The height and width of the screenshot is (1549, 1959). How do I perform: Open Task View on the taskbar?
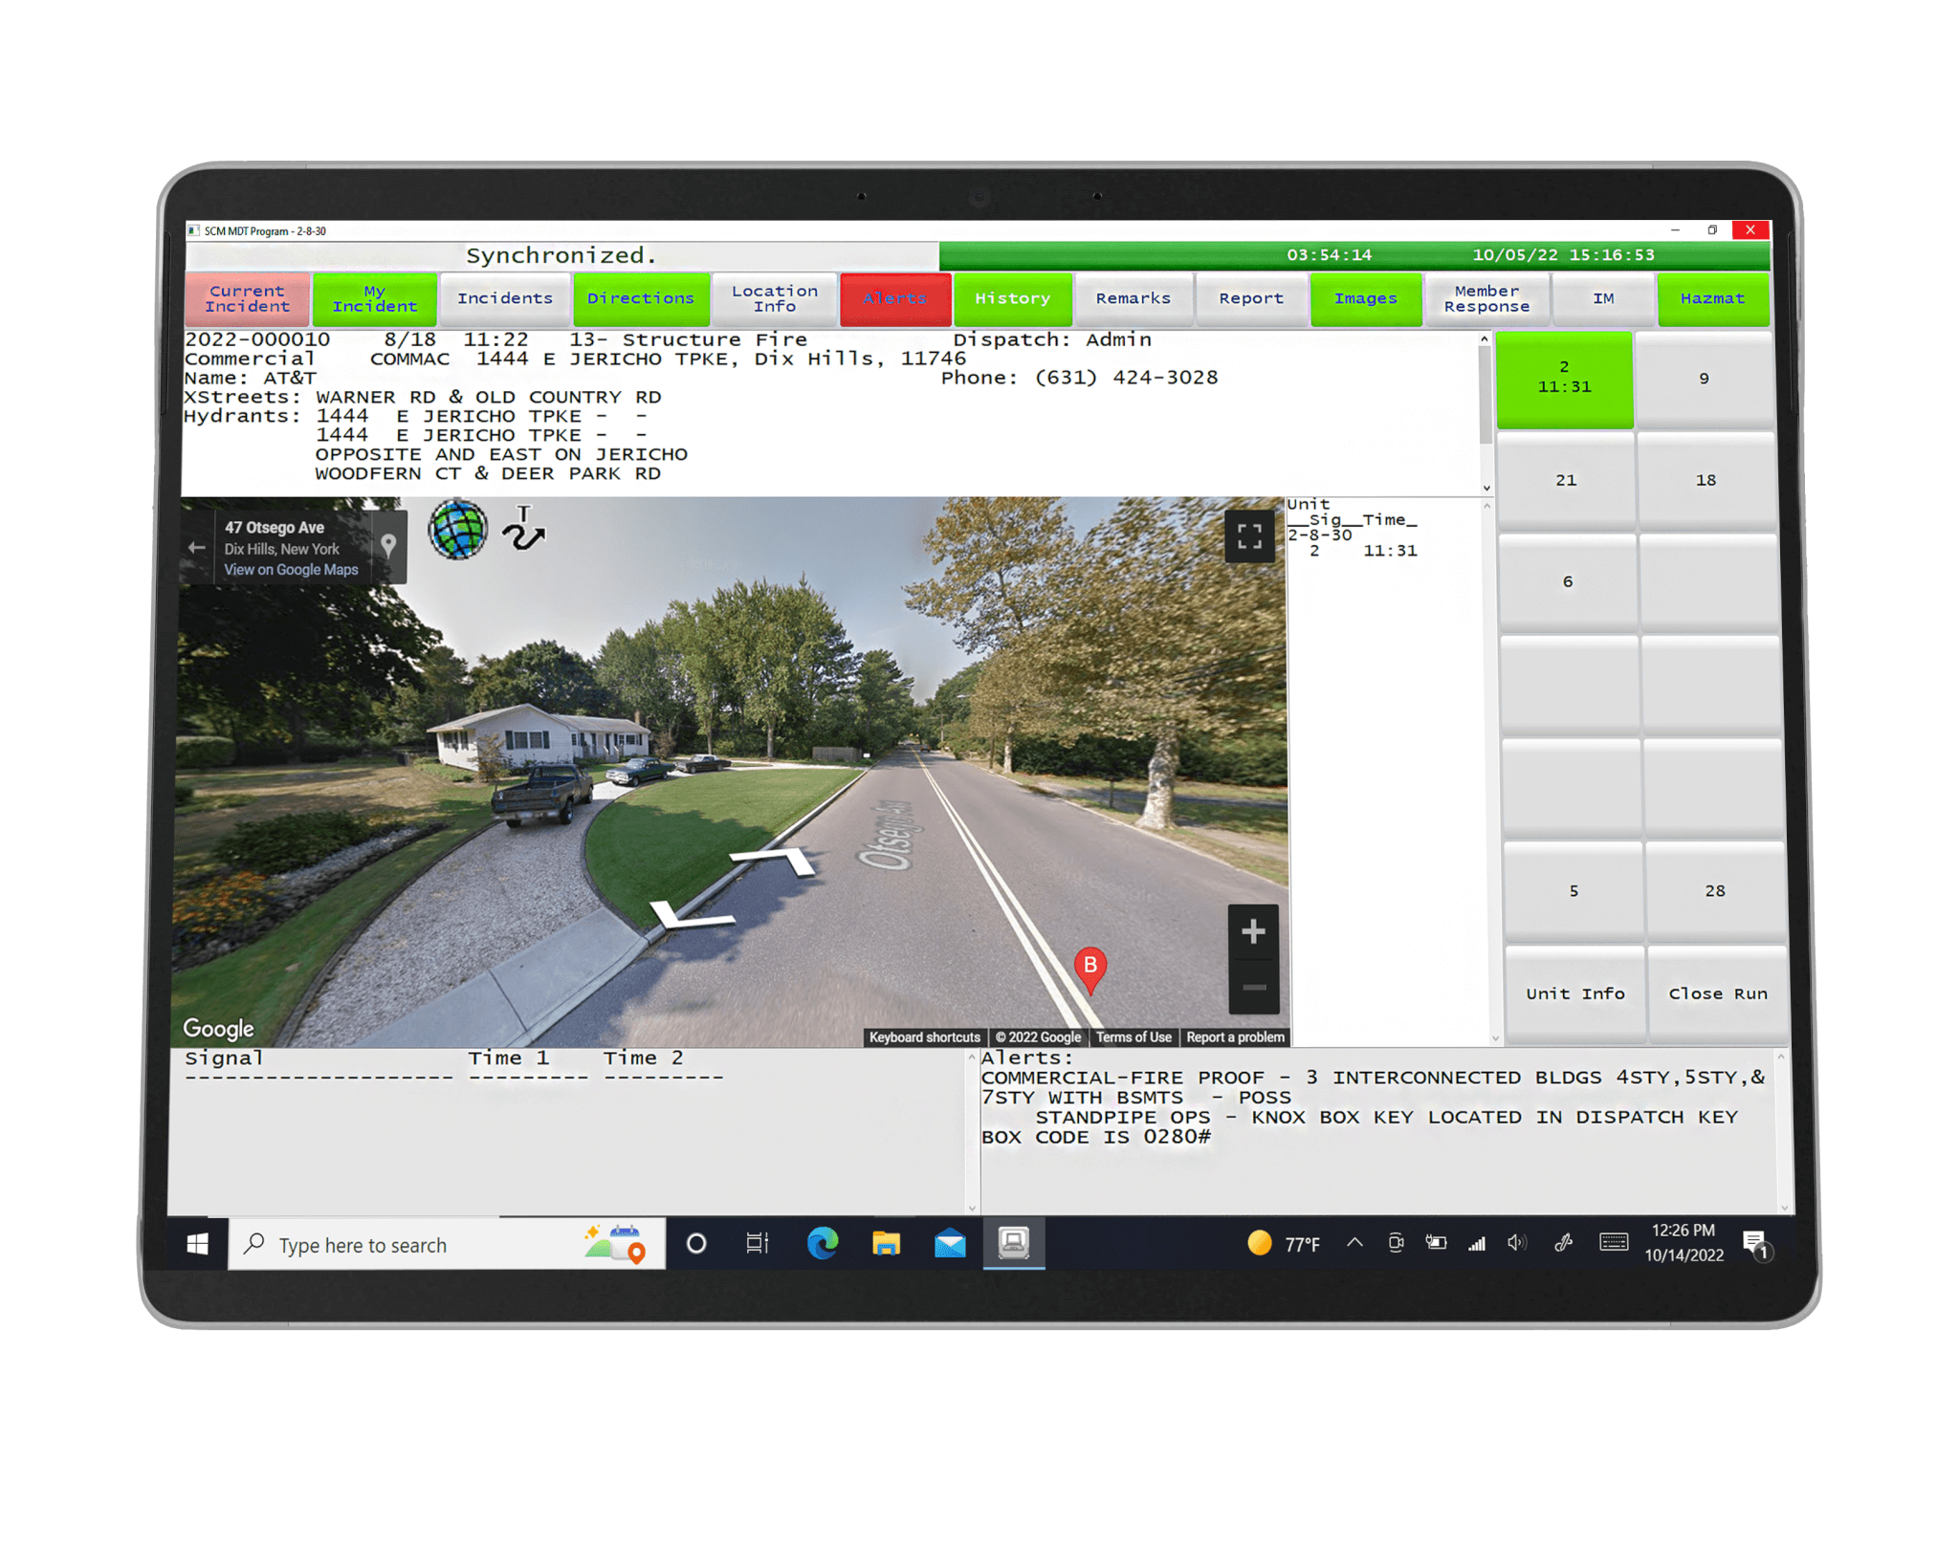click(758, 1244)
